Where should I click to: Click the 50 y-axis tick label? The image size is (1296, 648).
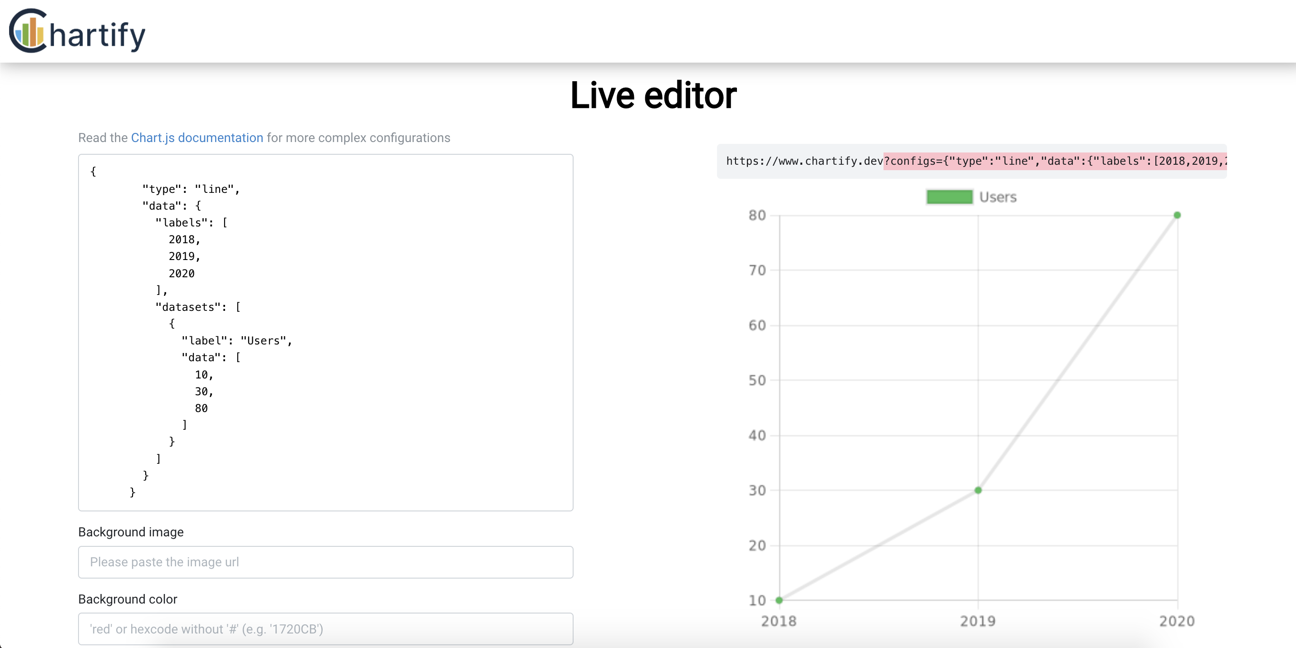pyautogui.click(x=756, y=380)
